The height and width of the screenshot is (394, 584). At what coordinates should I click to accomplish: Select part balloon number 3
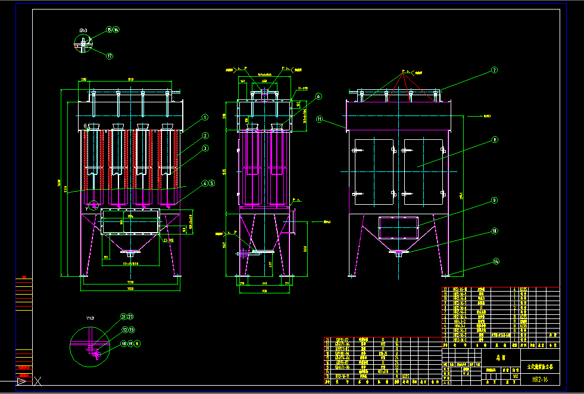[x=205, y=148]
